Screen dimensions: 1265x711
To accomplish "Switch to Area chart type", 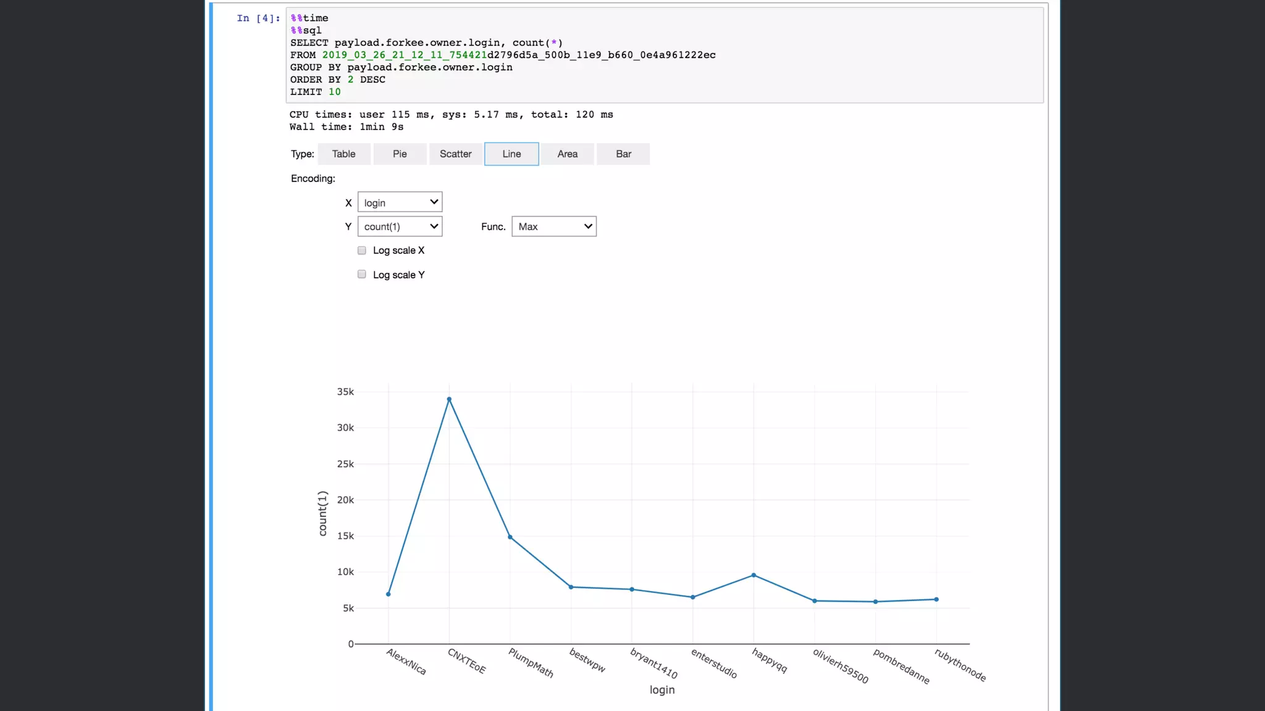I will pyautogui.click(x=567, y=154).
